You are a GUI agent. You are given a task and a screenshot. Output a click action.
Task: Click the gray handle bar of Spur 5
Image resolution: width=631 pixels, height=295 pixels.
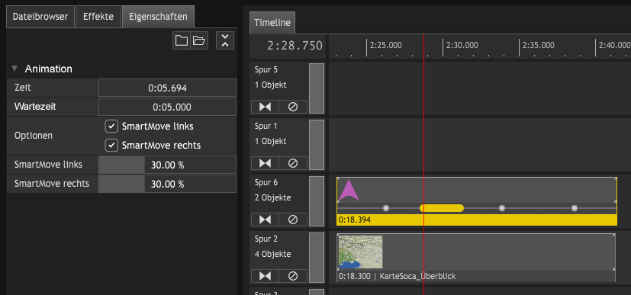point(317,88)
